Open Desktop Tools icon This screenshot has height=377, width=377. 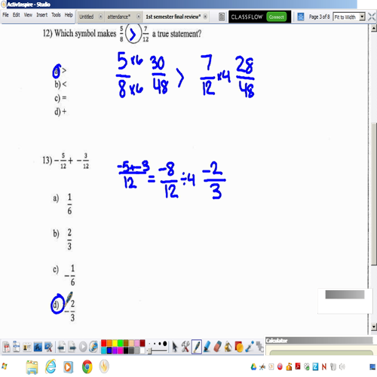click(x=48, y=347)
